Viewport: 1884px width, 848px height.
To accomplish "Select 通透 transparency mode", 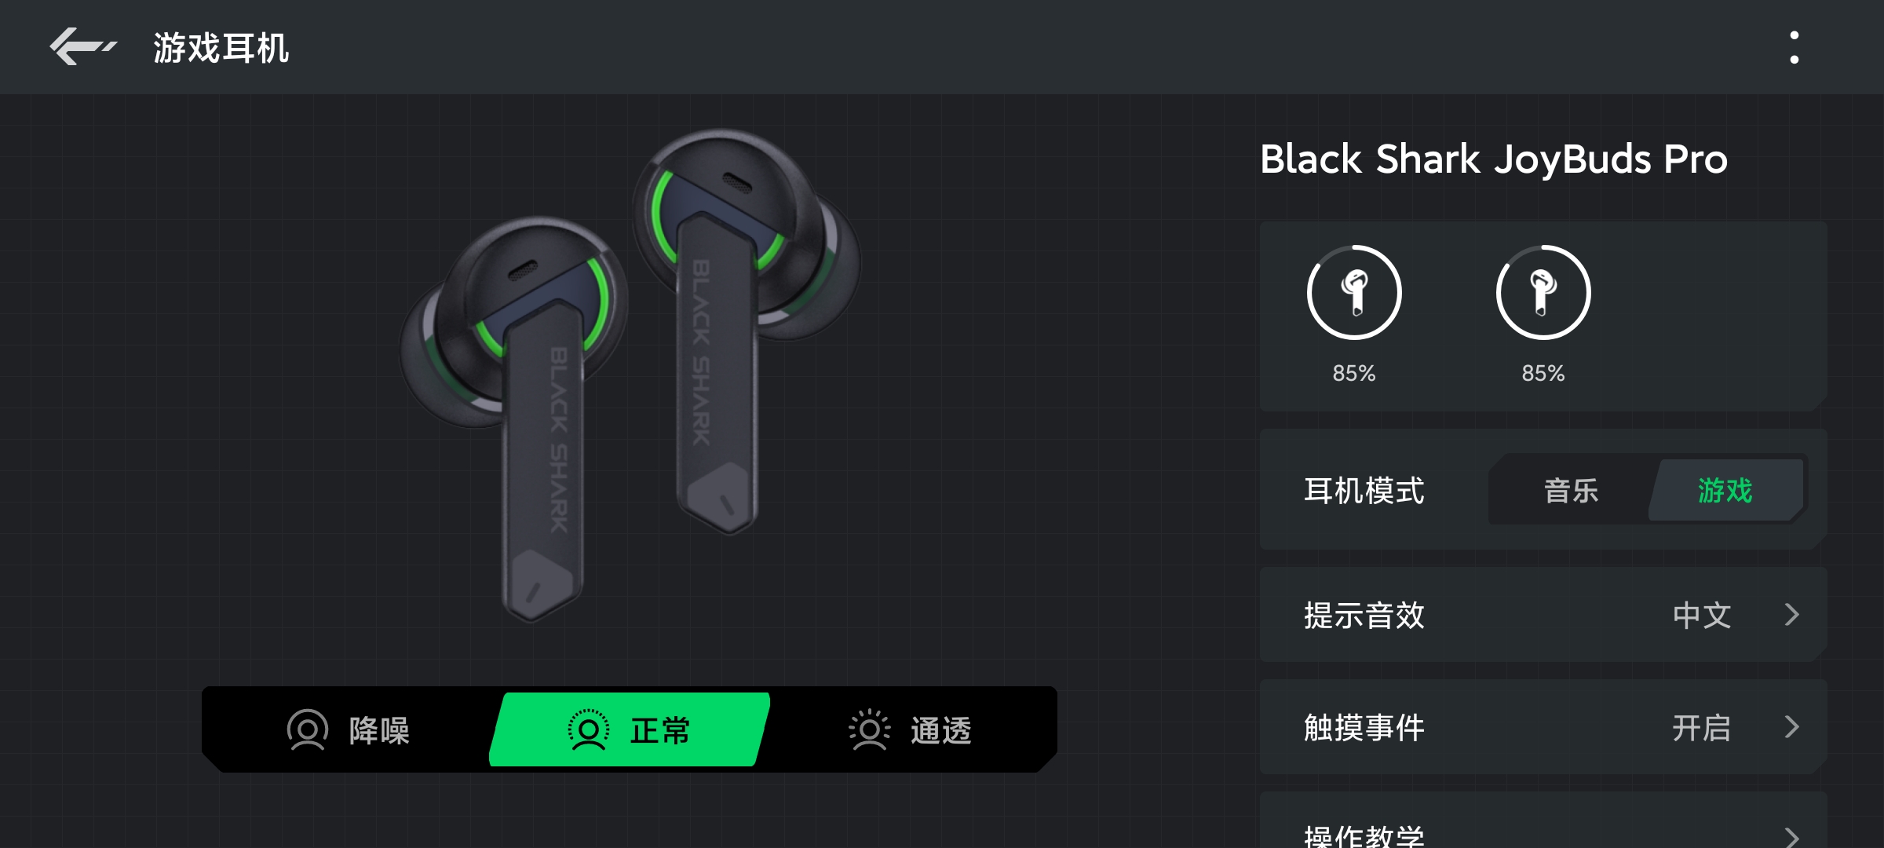I will click(911, 730).
